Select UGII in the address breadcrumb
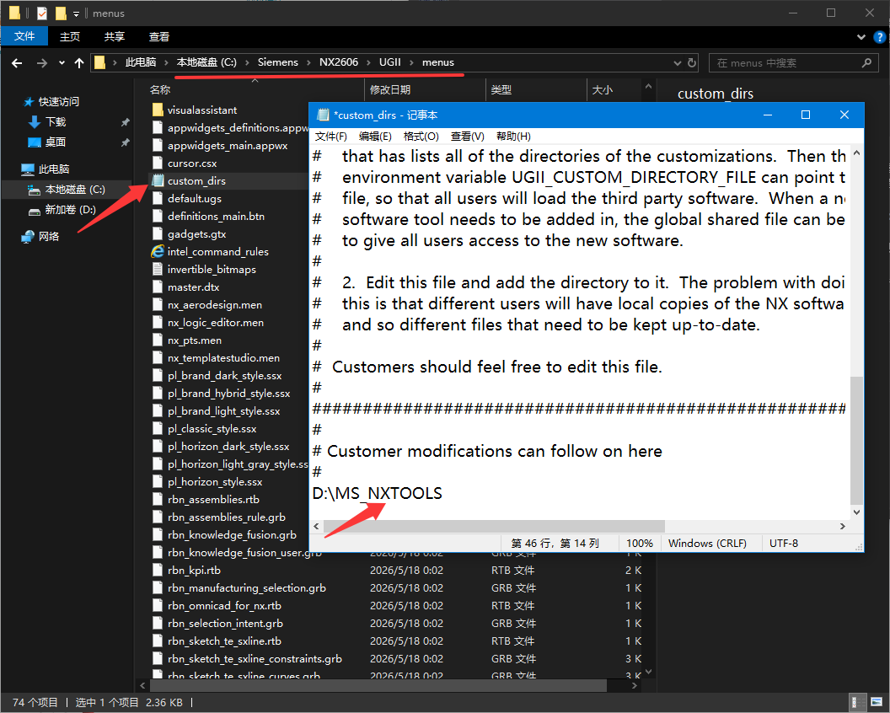Screen dimensions: 890x713 pos(390,62)
